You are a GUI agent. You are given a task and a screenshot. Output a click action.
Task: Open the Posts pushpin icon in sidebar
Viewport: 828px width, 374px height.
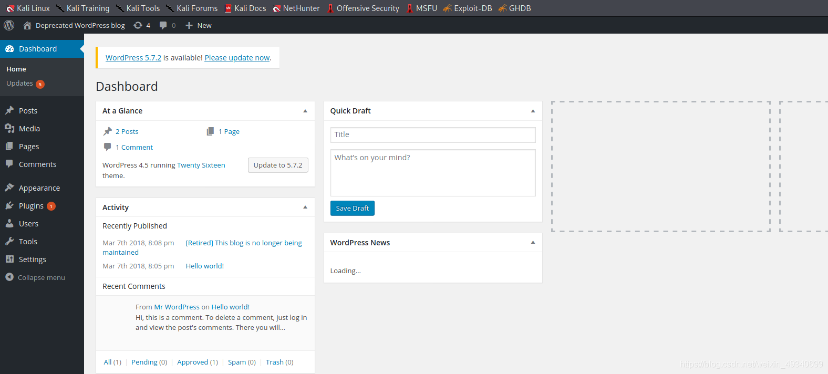coord(9,110)
